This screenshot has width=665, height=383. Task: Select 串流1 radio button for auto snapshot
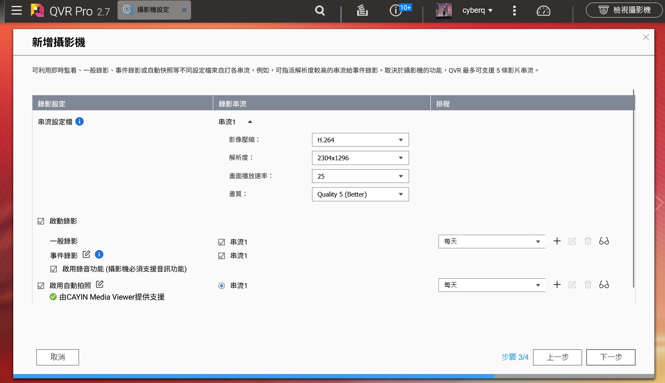pos(221,286)
